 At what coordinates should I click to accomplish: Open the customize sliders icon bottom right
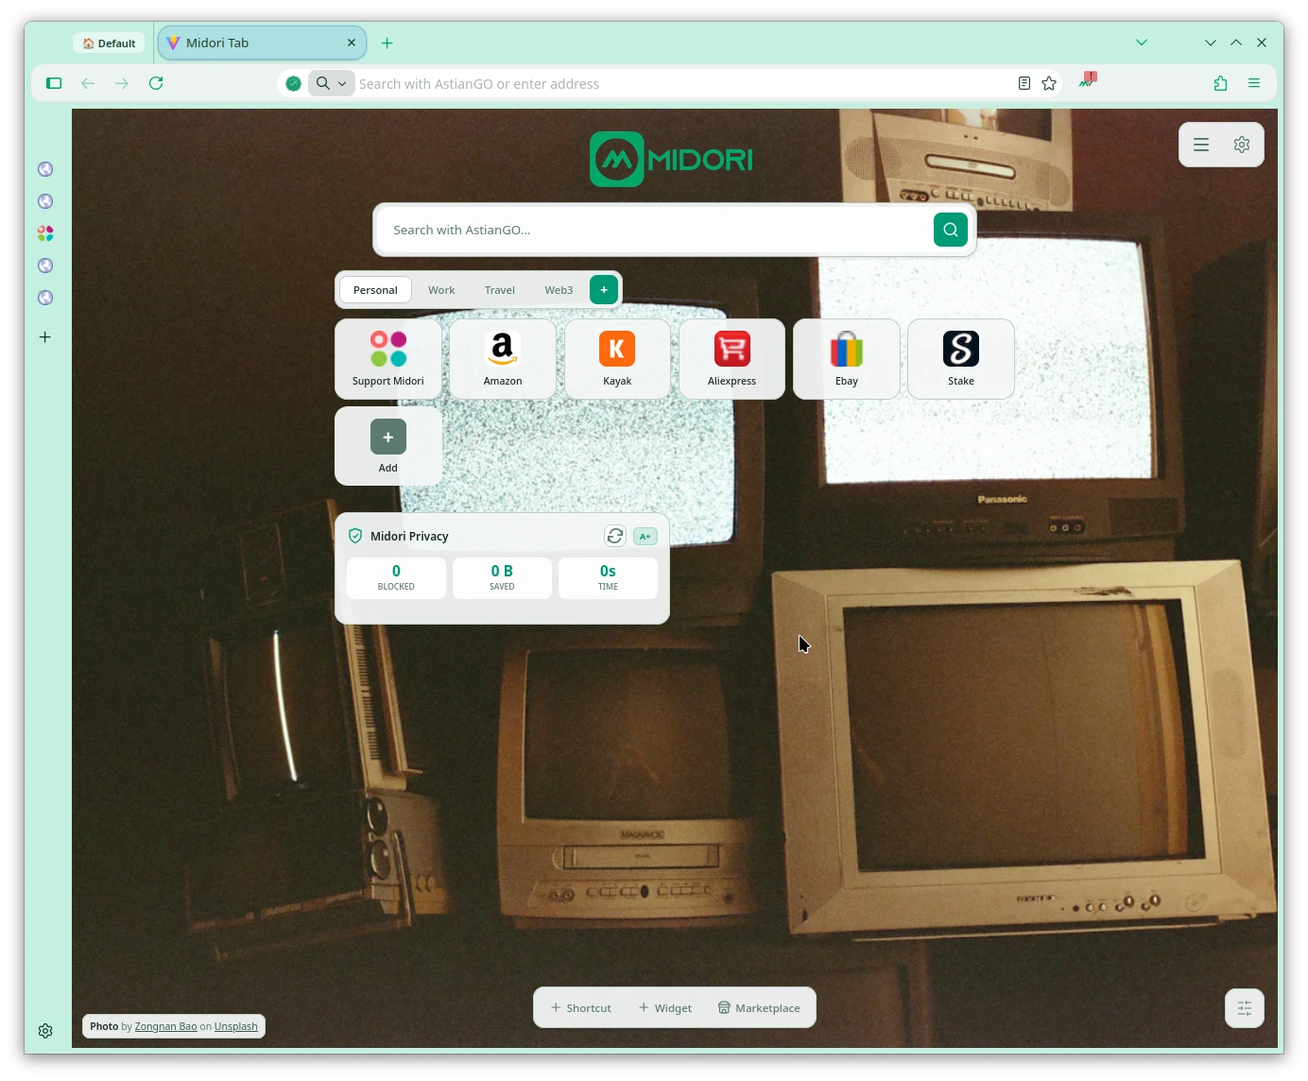[1245, 1008]
